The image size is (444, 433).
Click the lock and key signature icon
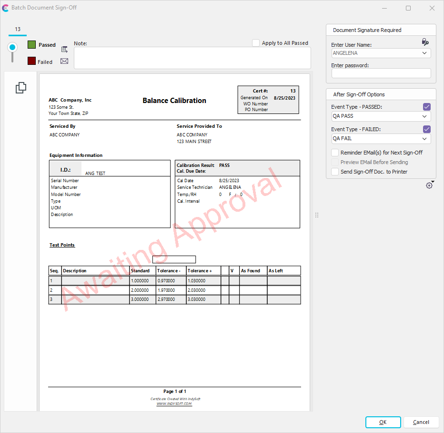pyautogui.click(x=425, y=42)
